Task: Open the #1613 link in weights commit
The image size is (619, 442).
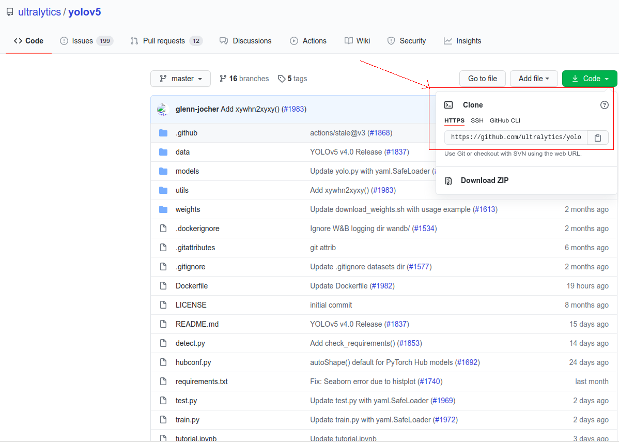Action: [485, 209]
